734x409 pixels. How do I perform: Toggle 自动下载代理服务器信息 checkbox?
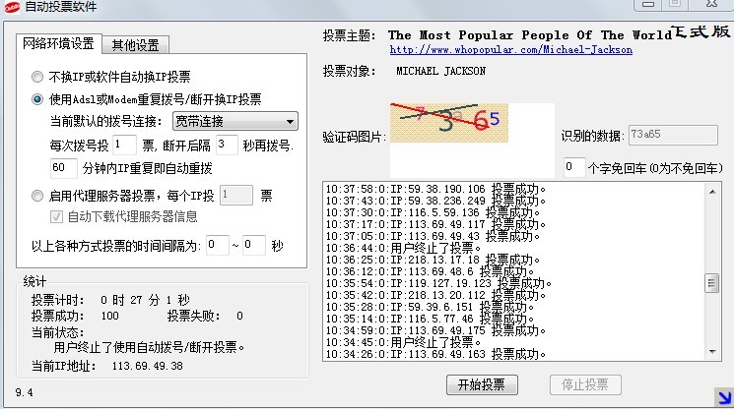tap(57, 216)
